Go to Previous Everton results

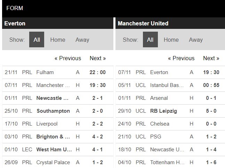67,58
